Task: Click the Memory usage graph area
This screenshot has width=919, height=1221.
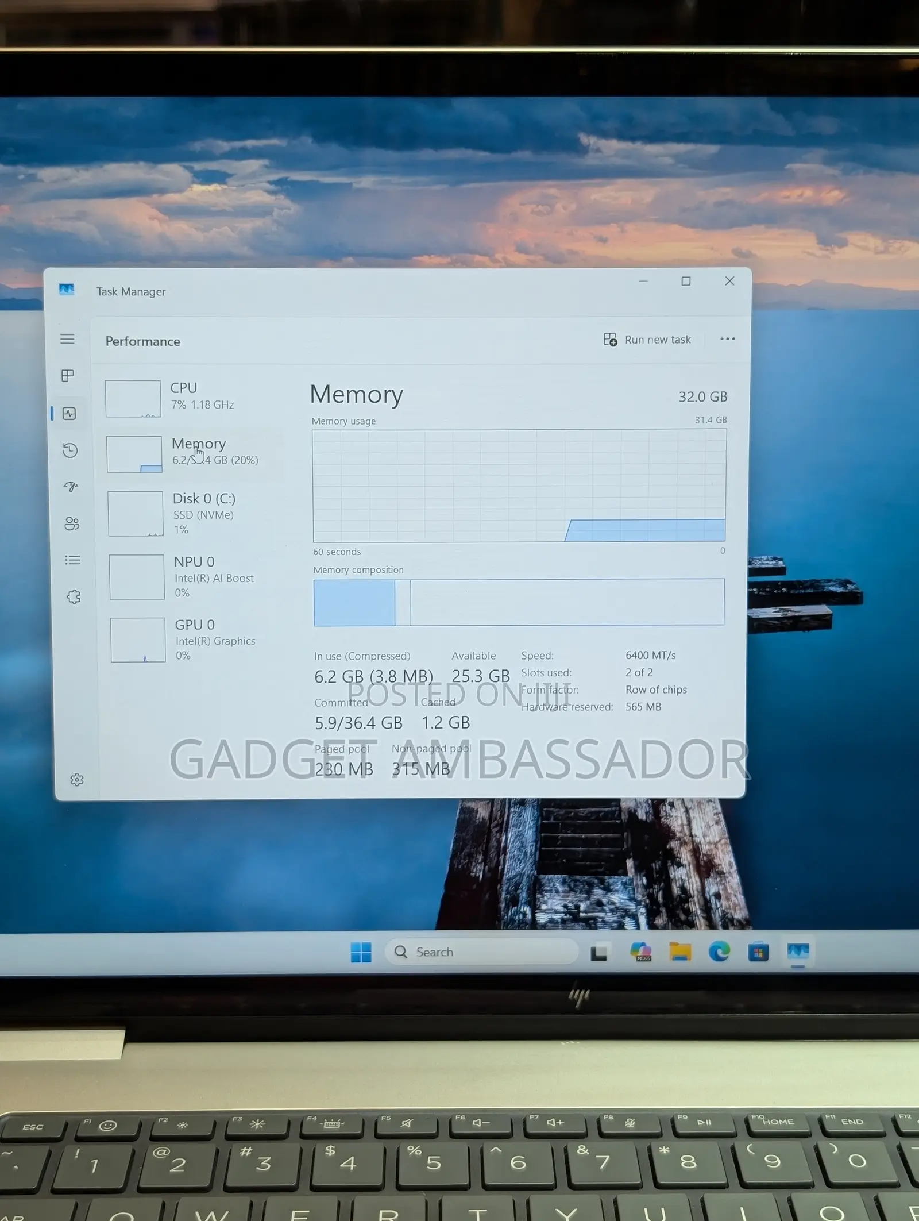Action: (x=519, y=486)
